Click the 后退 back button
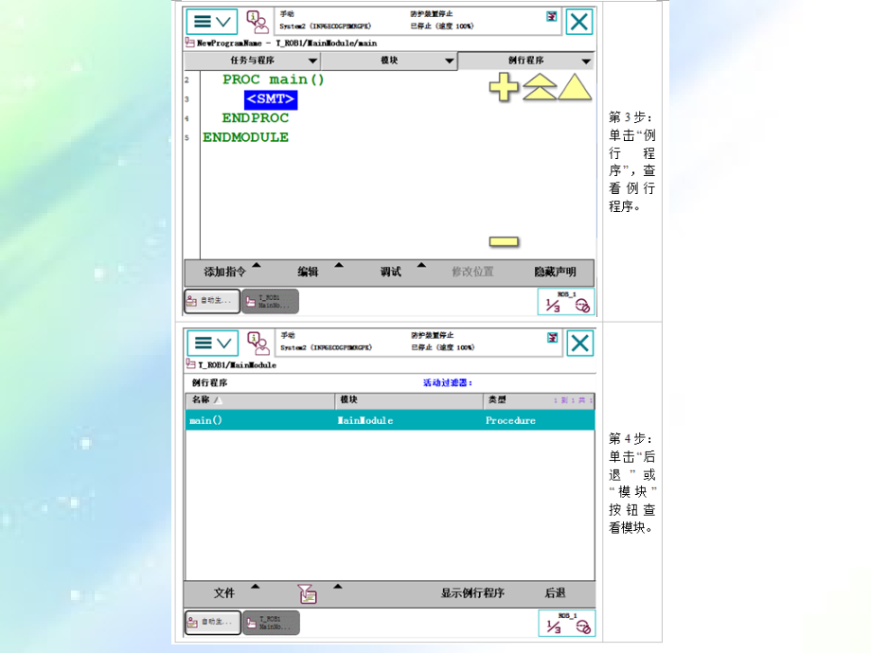The image size is (871, 653). coord(555,593)
